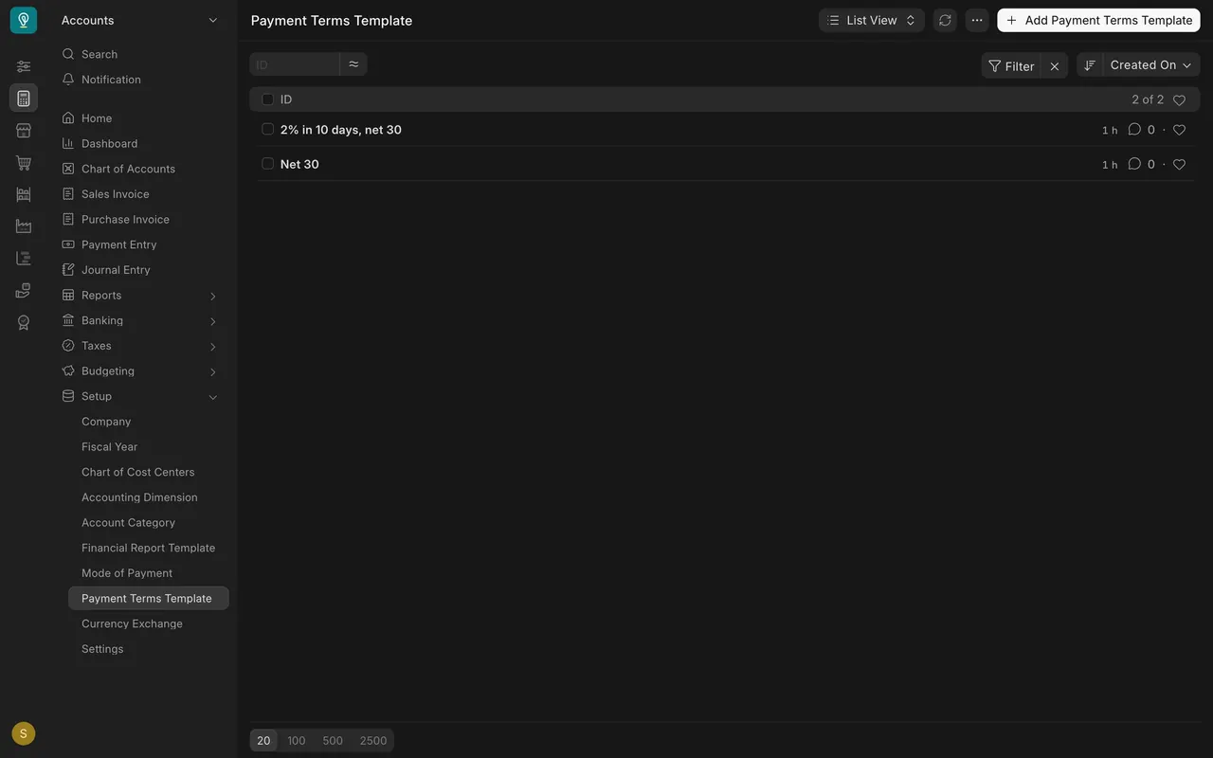Set page size to 500
This screenshot has height=758, width=1213.
point(333,741)
